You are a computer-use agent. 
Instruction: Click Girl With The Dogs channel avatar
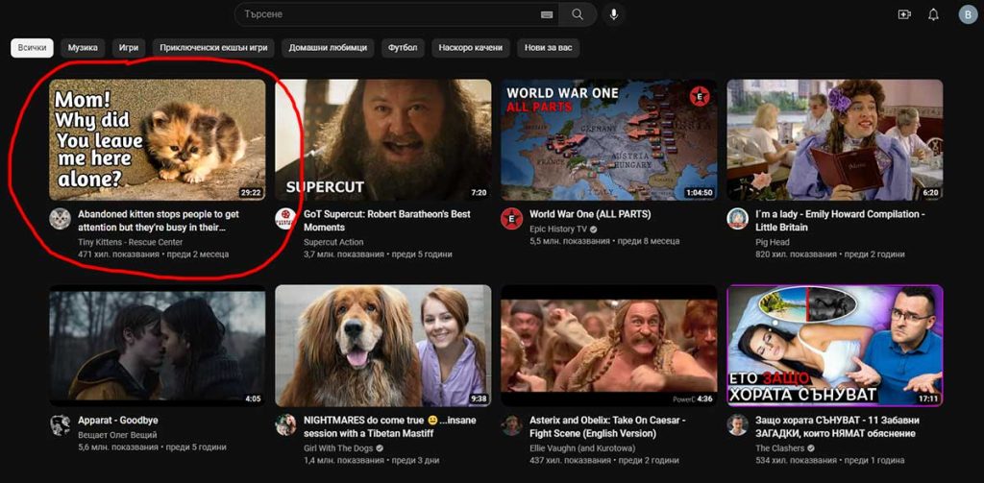pos(285,424)
